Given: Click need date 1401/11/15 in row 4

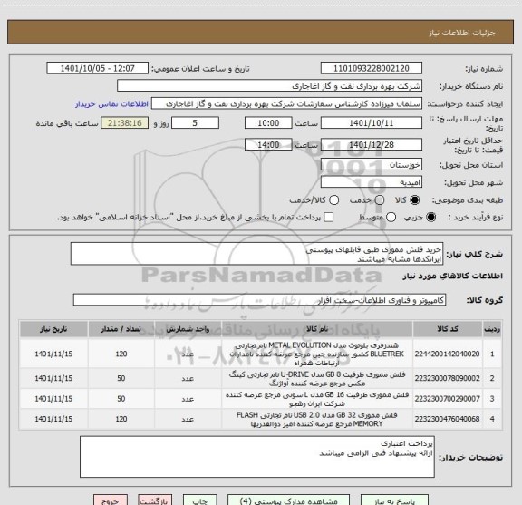Looking at the screenshot, I should (x=53, y=419).
